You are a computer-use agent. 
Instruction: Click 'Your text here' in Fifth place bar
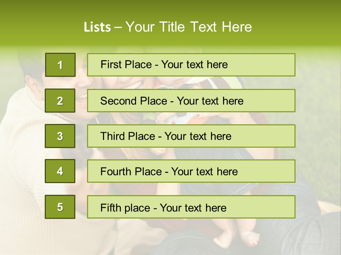point(193,208)
